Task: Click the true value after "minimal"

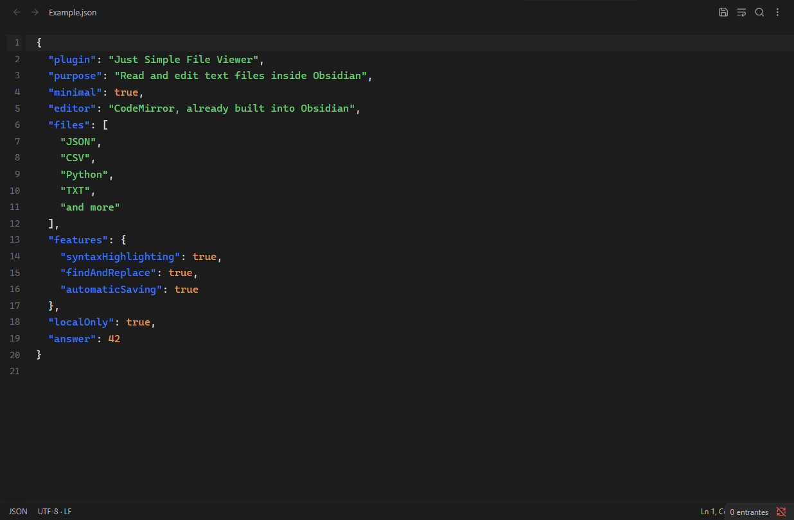Action: [127, 92]
